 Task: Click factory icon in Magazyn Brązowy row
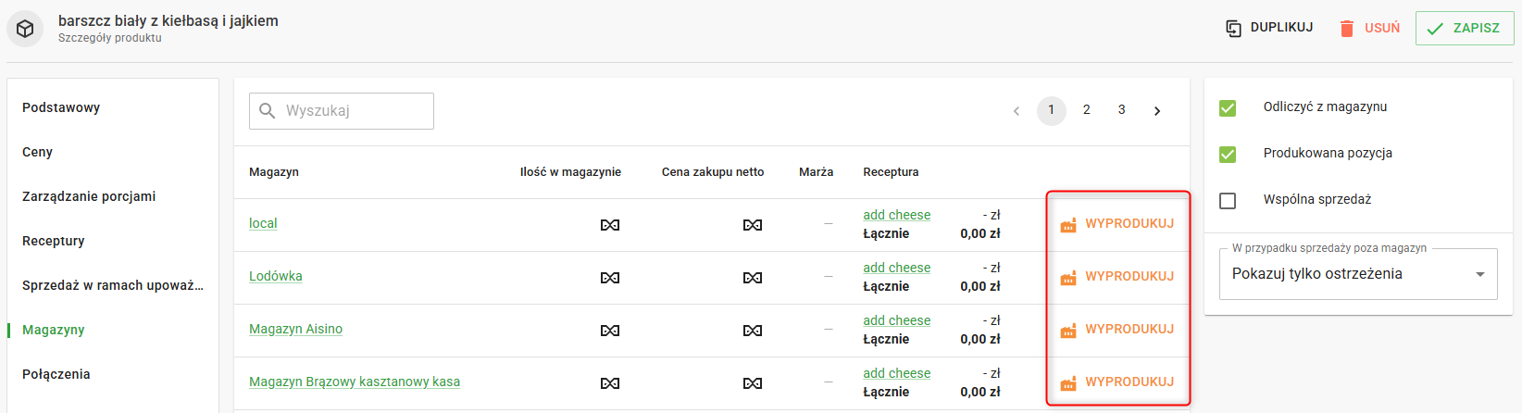(1068, 383)
